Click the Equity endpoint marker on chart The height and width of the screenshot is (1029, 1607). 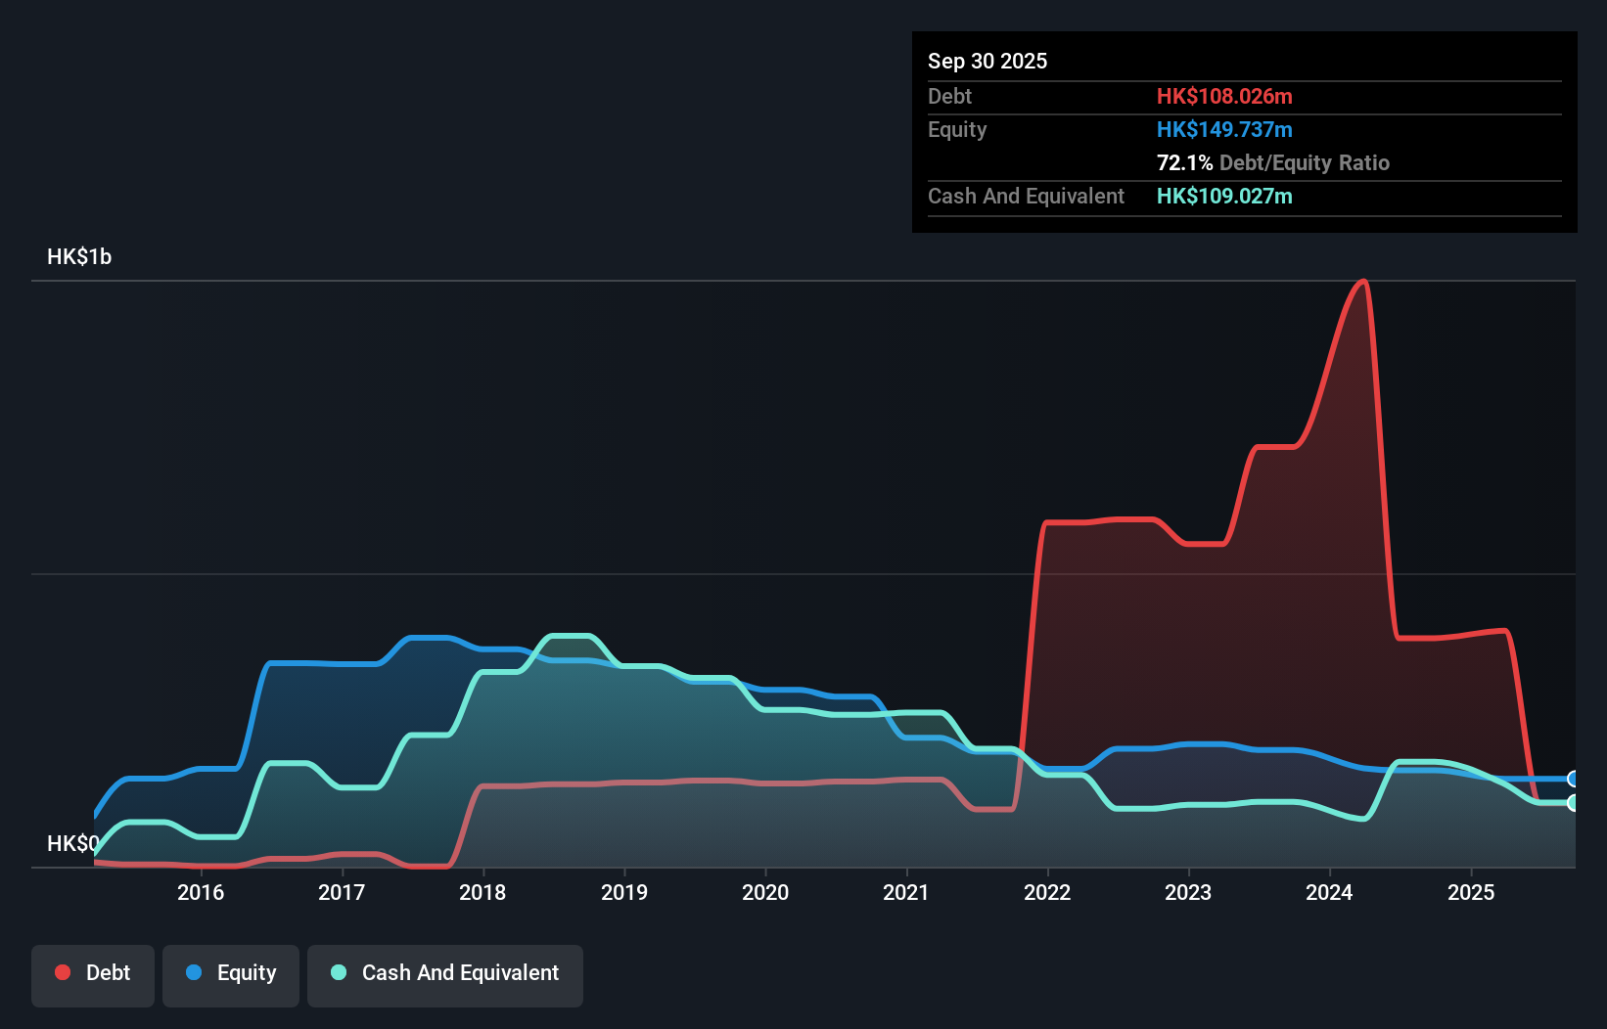(1574, 779)
